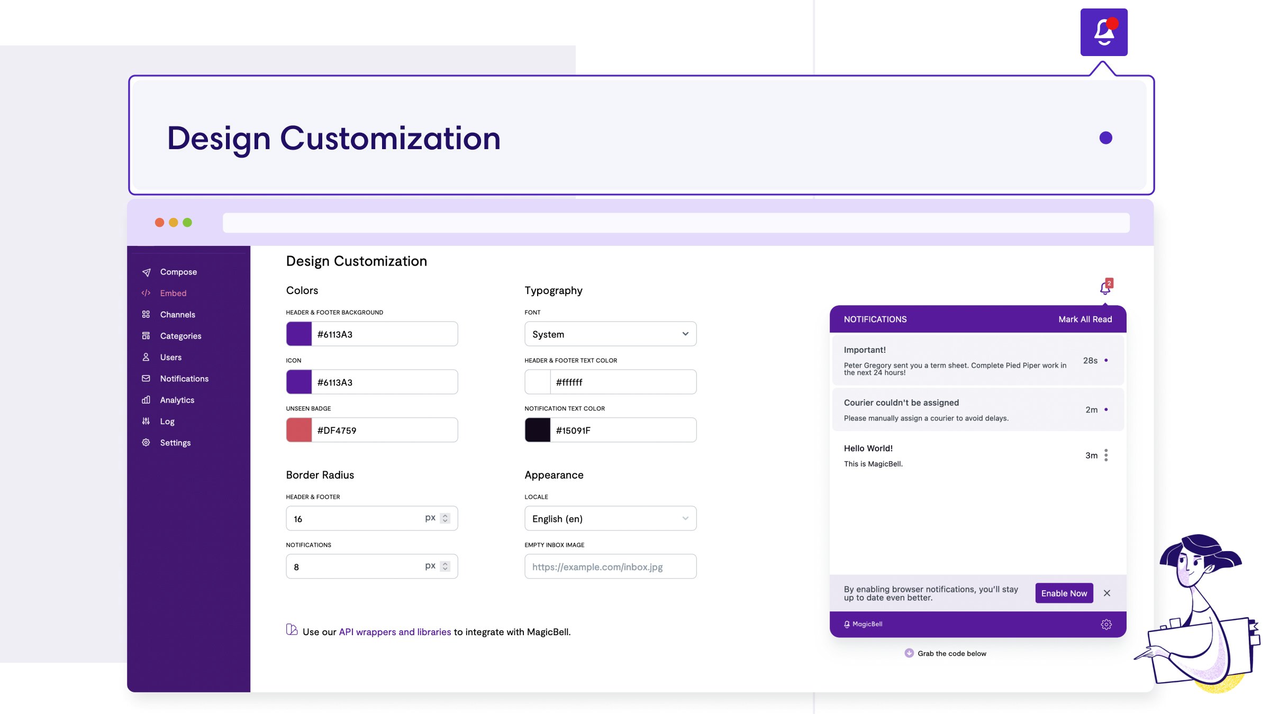Screen dimensions: 1270x714
Task: Open Compose in the sidebar
Action: (x=178, y=272)
